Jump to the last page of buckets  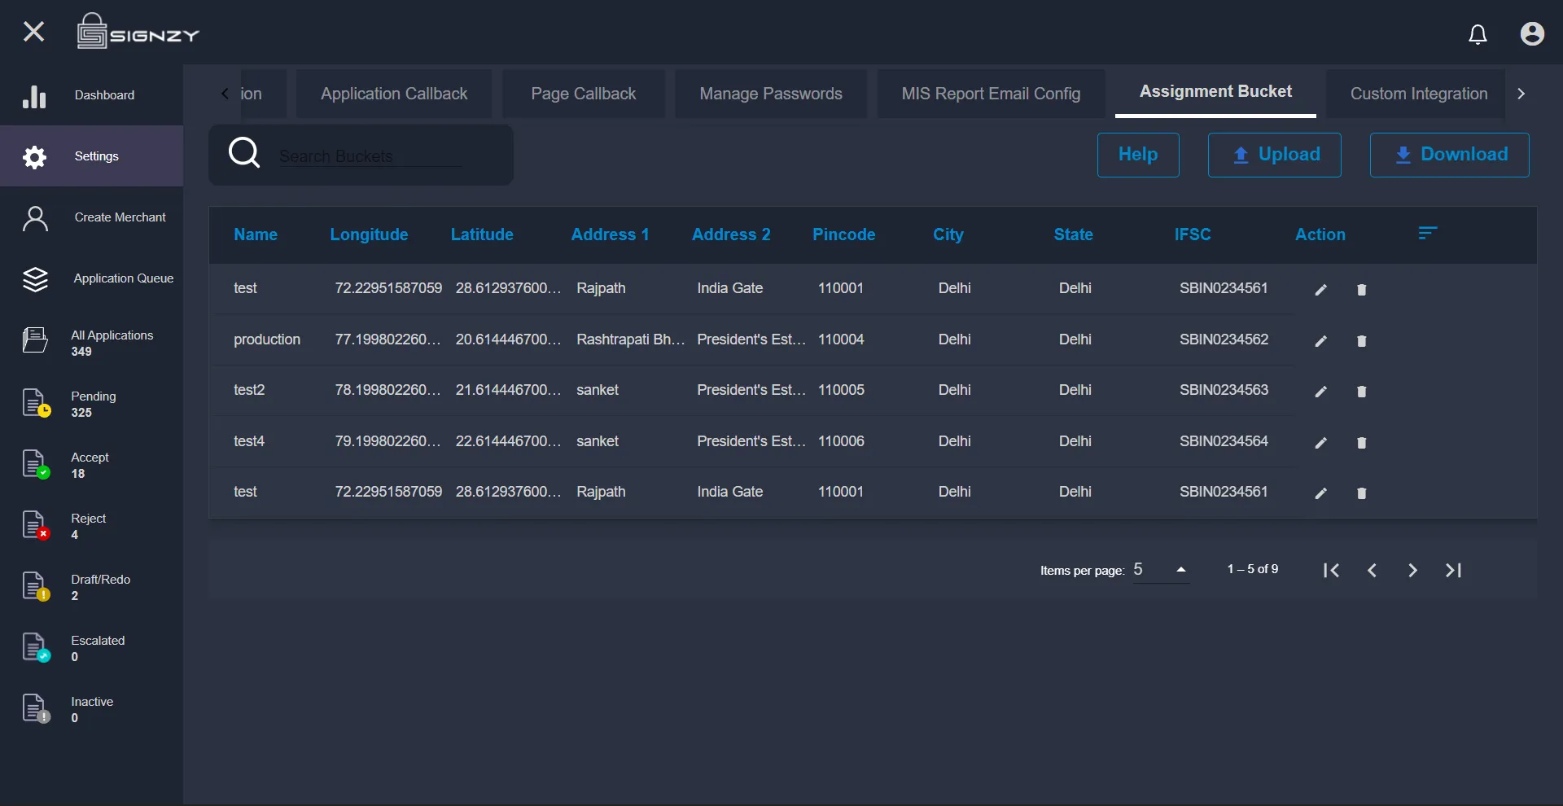1454,571
